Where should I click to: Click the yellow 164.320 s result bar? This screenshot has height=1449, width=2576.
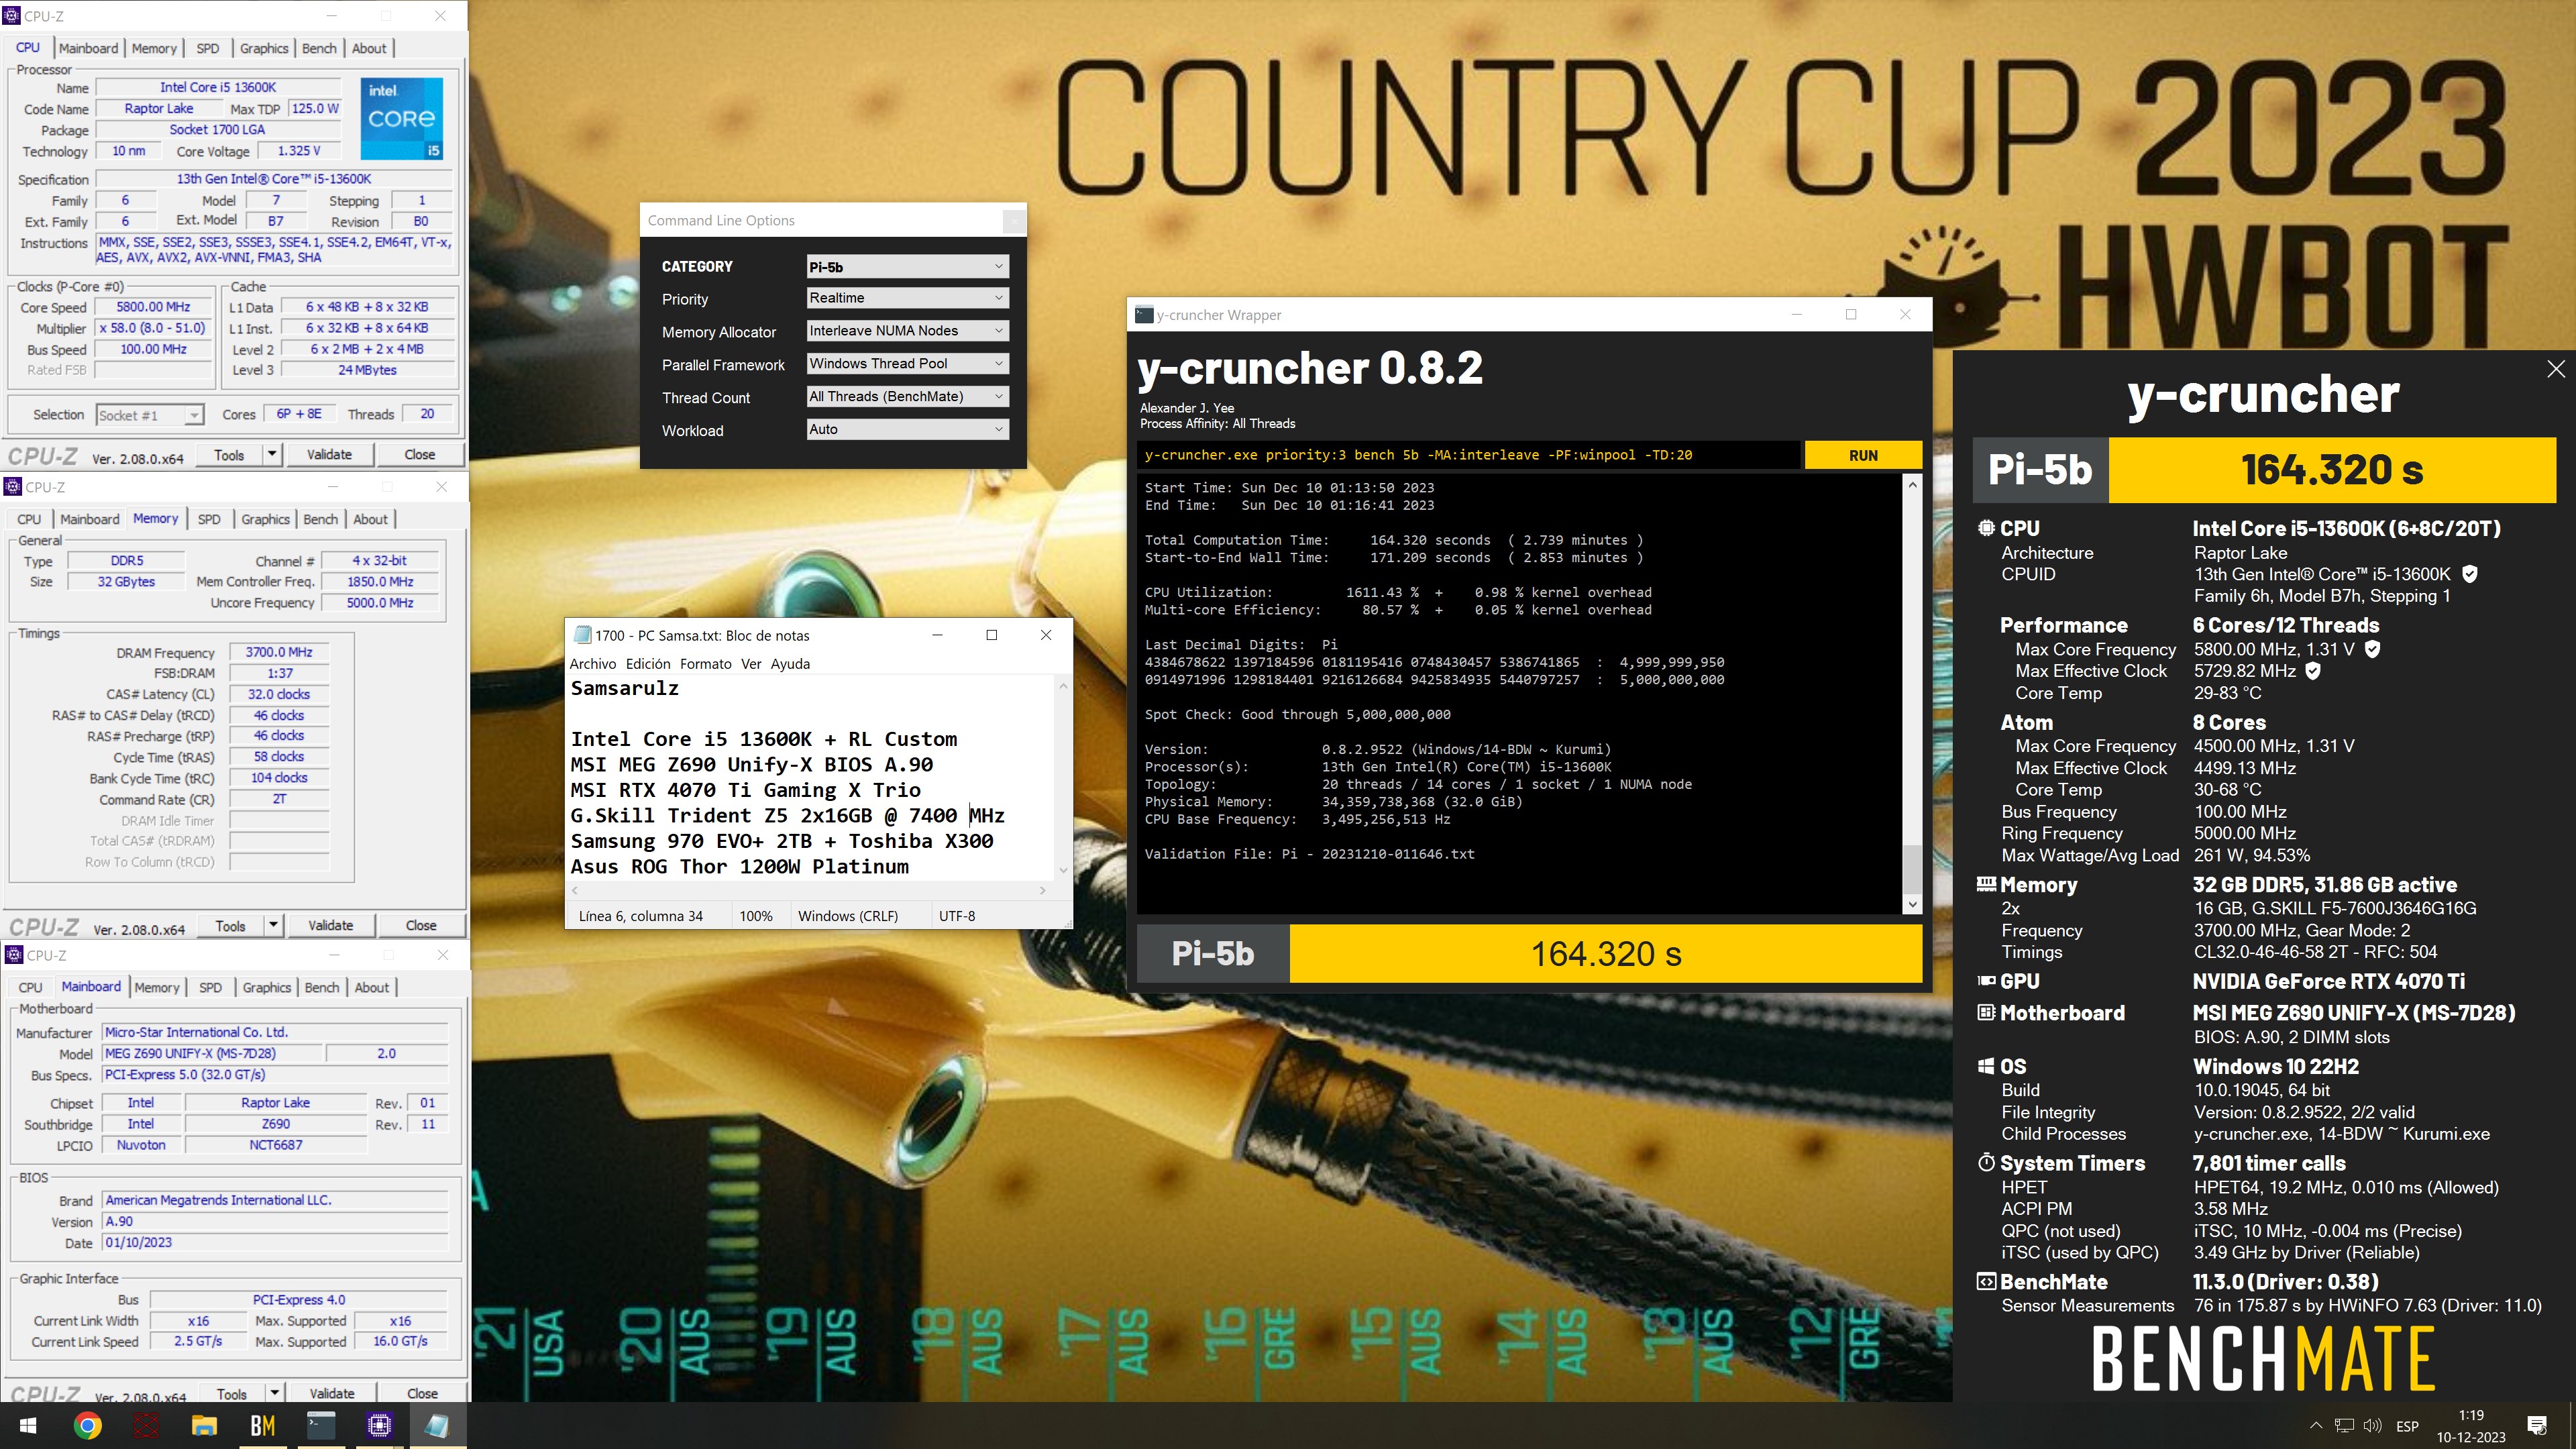(1606, 953)
